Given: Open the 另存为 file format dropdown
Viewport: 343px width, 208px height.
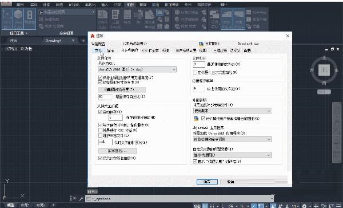Looking at the screenshot, I should click(x=137, y=70).
